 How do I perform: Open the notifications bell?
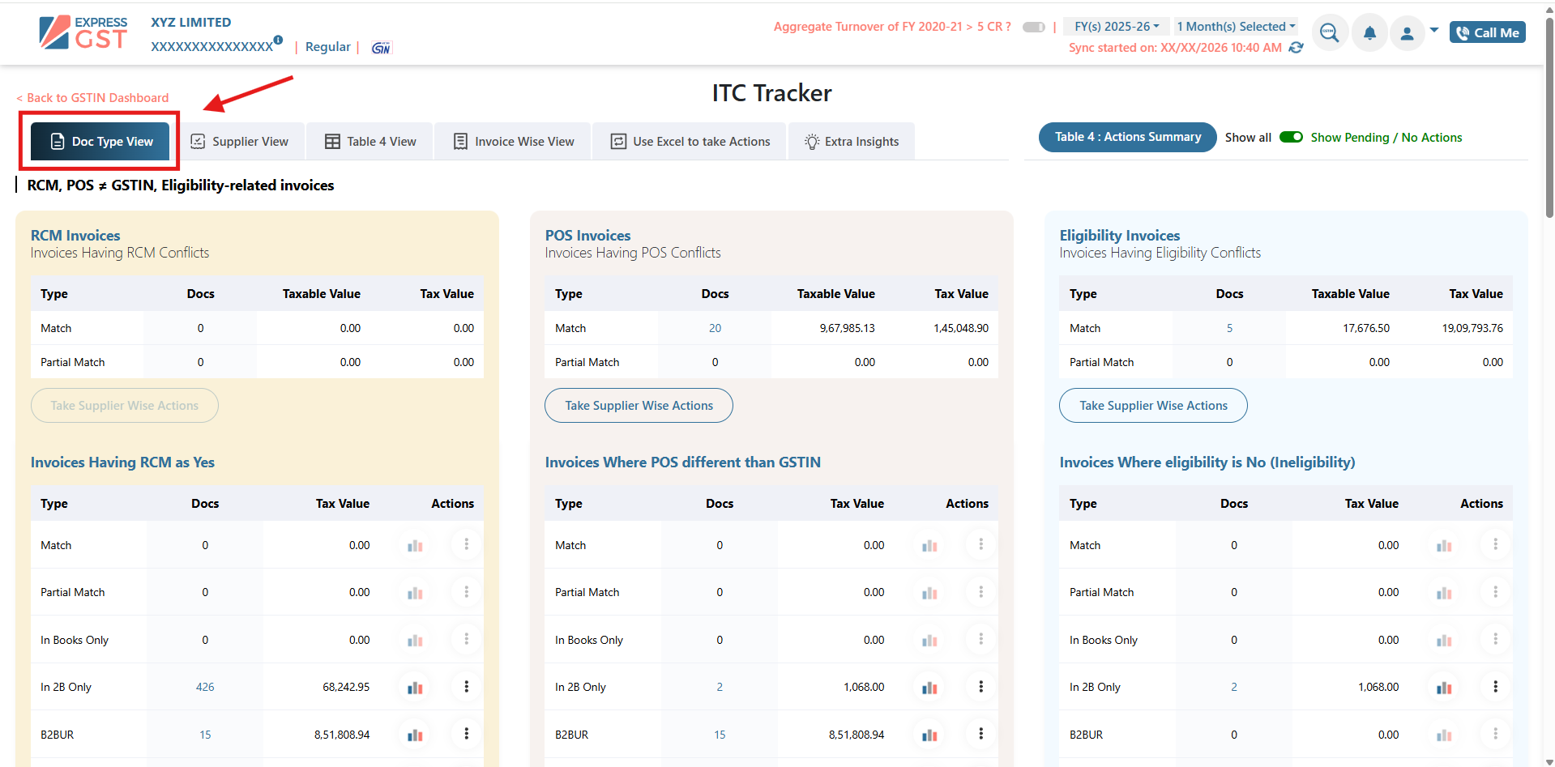[1369, 33]
